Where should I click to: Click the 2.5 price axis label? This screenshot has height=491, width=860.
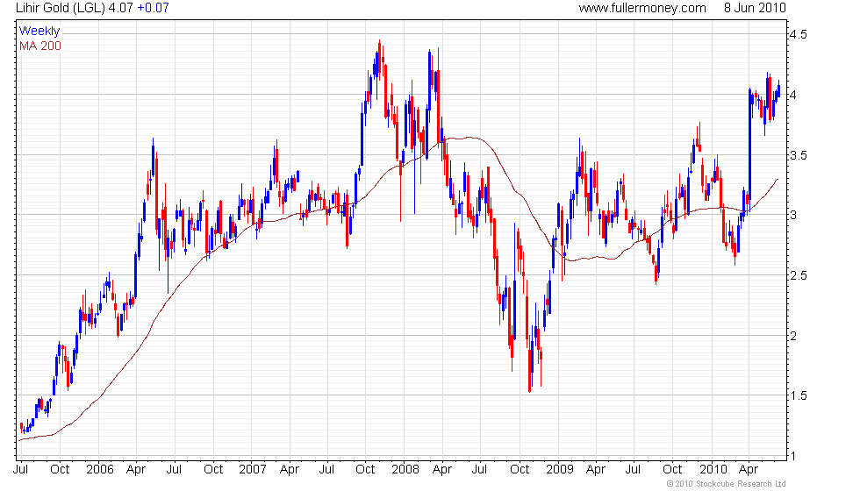pyautogui.click(x=798, y=275)
